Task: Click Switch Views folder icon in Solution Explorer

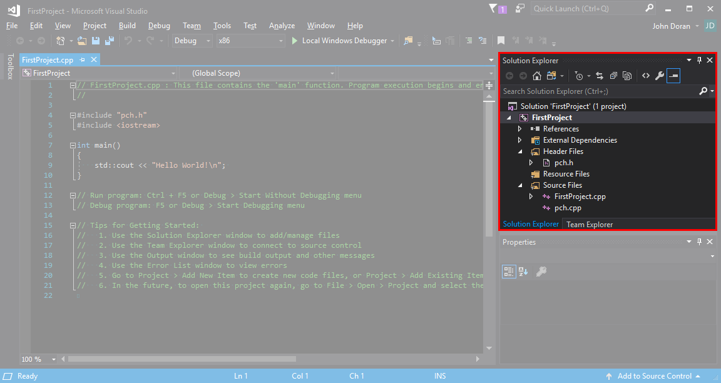Action: pyautogui.click(x=551, y=76)
